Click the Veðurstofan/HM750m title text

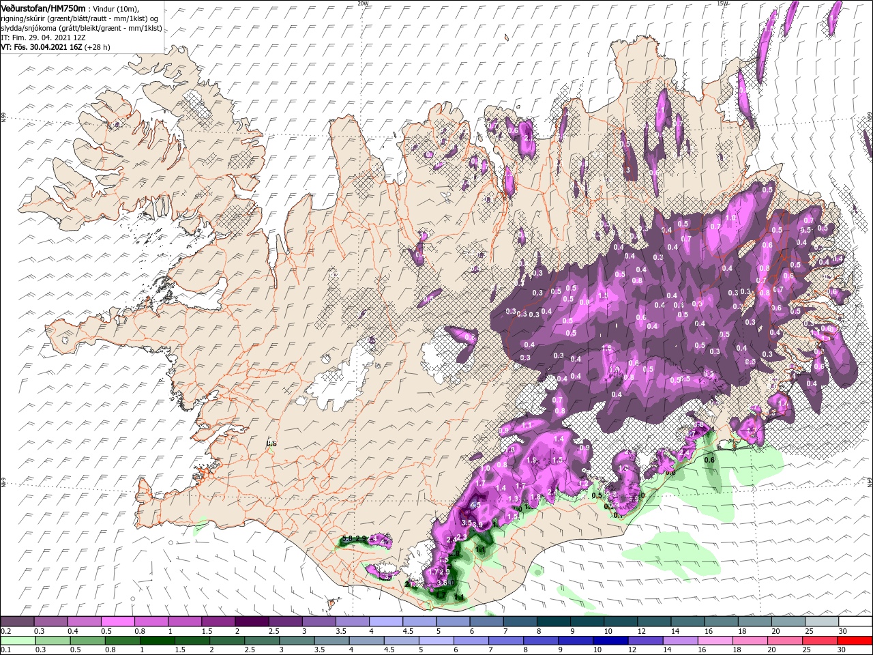[43, 8]
